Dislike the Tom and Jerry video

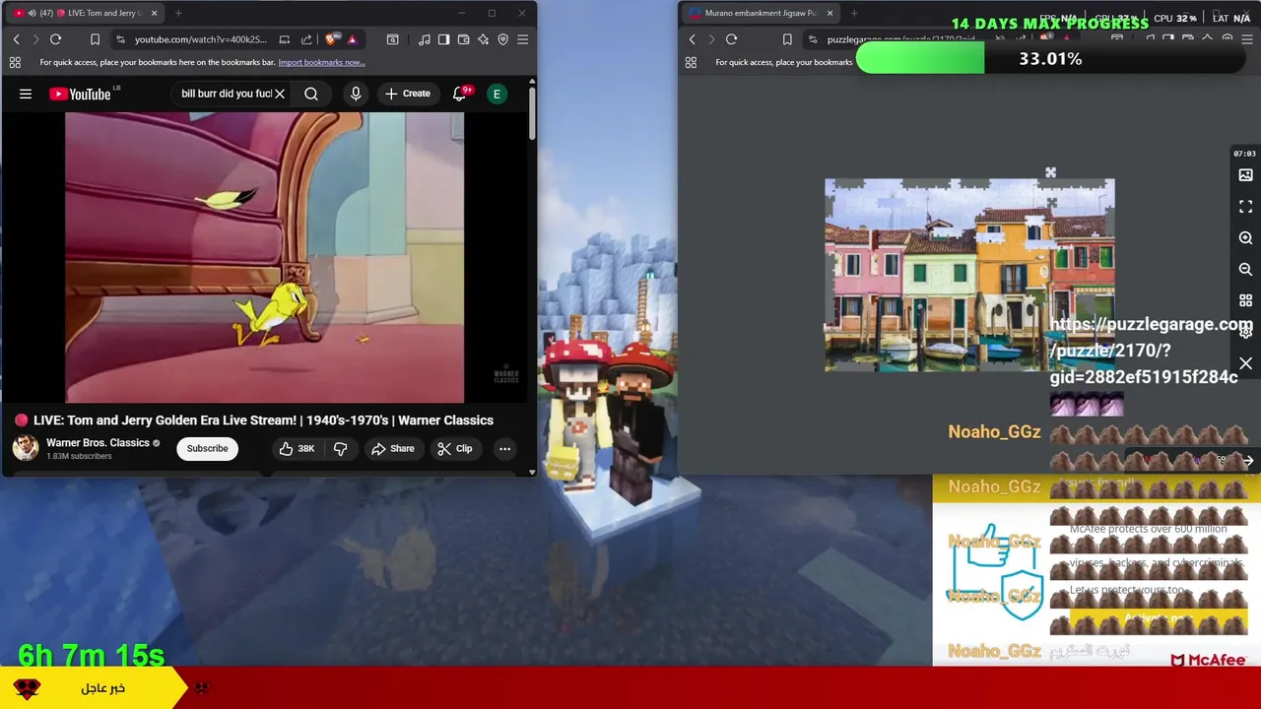[340, 449]
